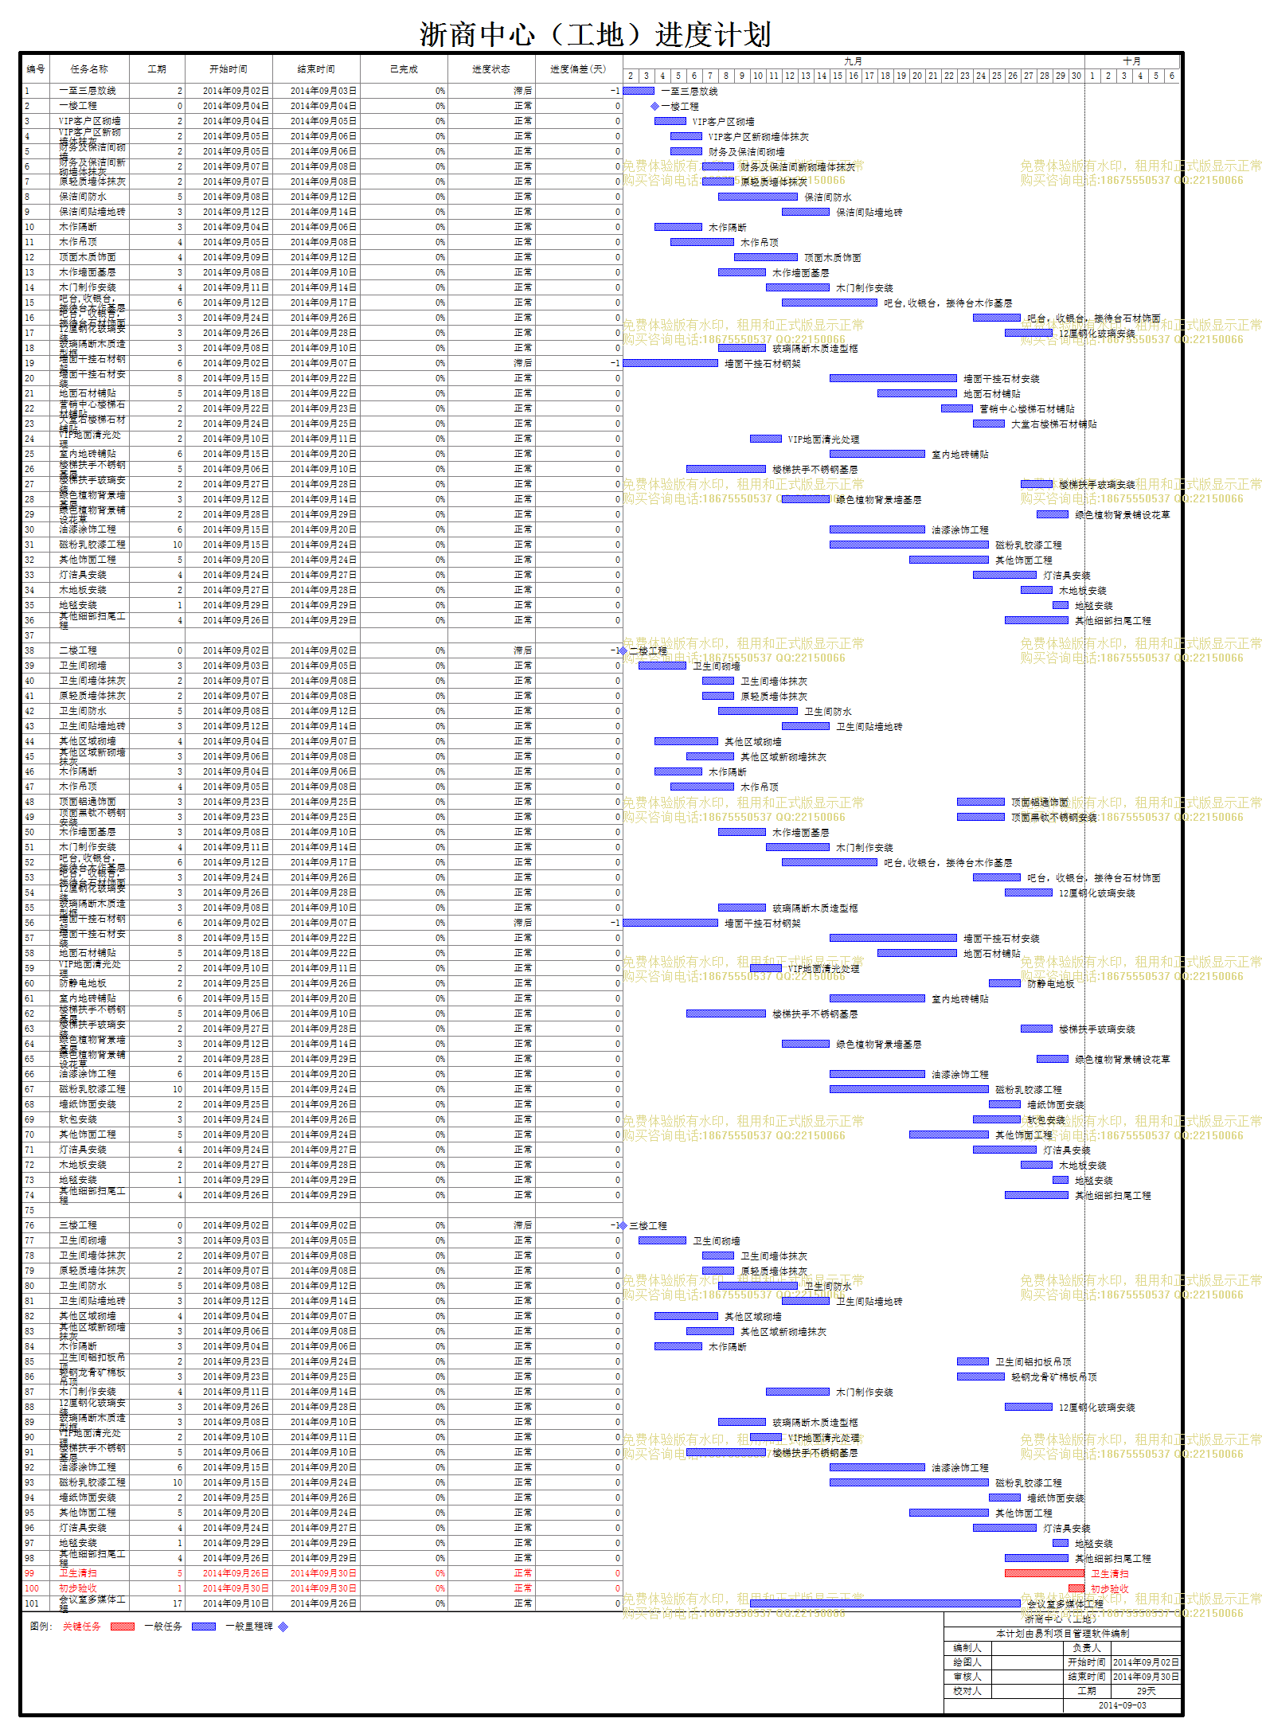
Task: Click the 一楼工程 milestone diamond
Action: [655, 106]
